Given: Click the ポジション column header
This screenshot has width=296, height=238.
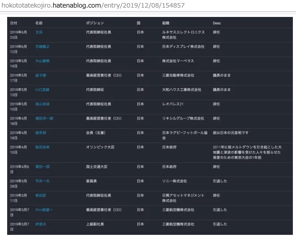Looking at the screenshot, I should click(x=95, y=23).
